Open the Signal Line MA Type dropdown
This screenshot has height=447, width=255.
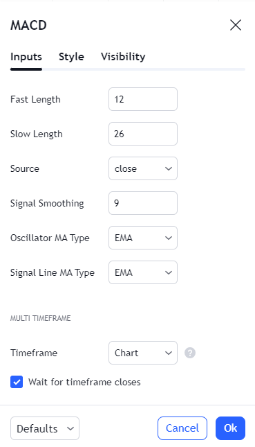143,272
